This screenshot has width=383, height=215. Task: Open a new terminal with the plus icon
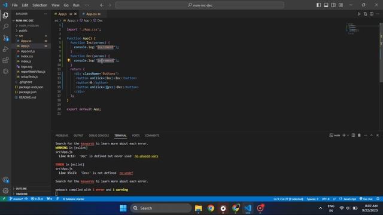tap(344, 136)
